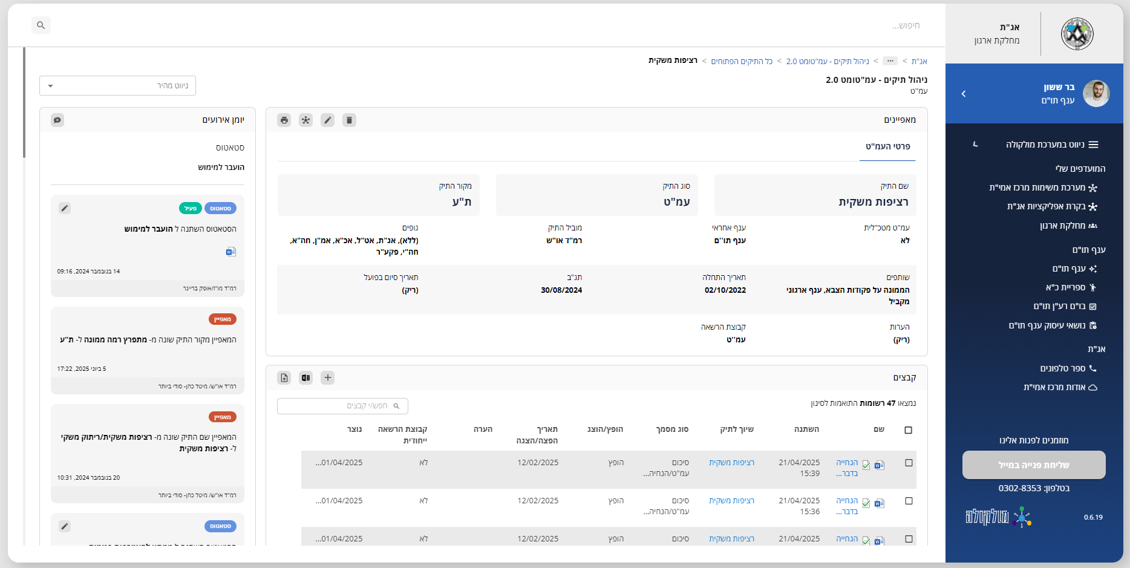The height and width of the screenshot is (568, 1130).
Task: Click the organization logo emblem
Action: pos(1077,34)
